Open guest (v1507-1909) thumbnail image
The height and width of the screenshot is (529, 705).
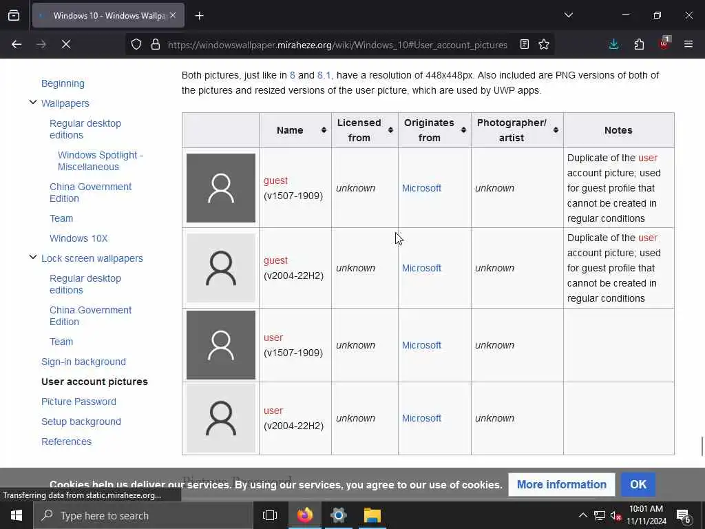(x=221, y=188)
